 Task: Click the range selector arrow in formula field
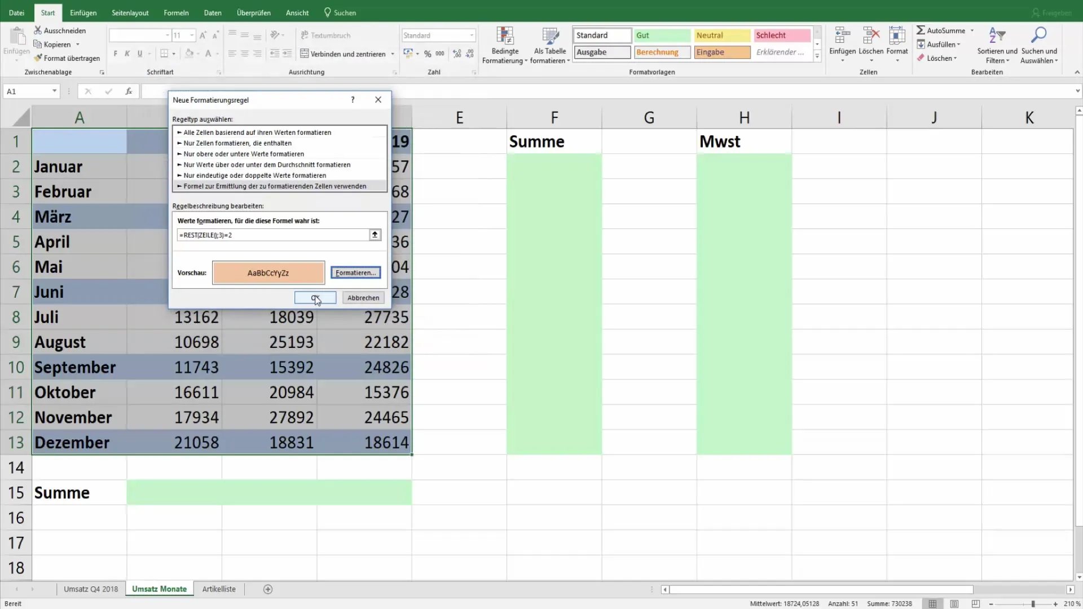coord(375,235)
